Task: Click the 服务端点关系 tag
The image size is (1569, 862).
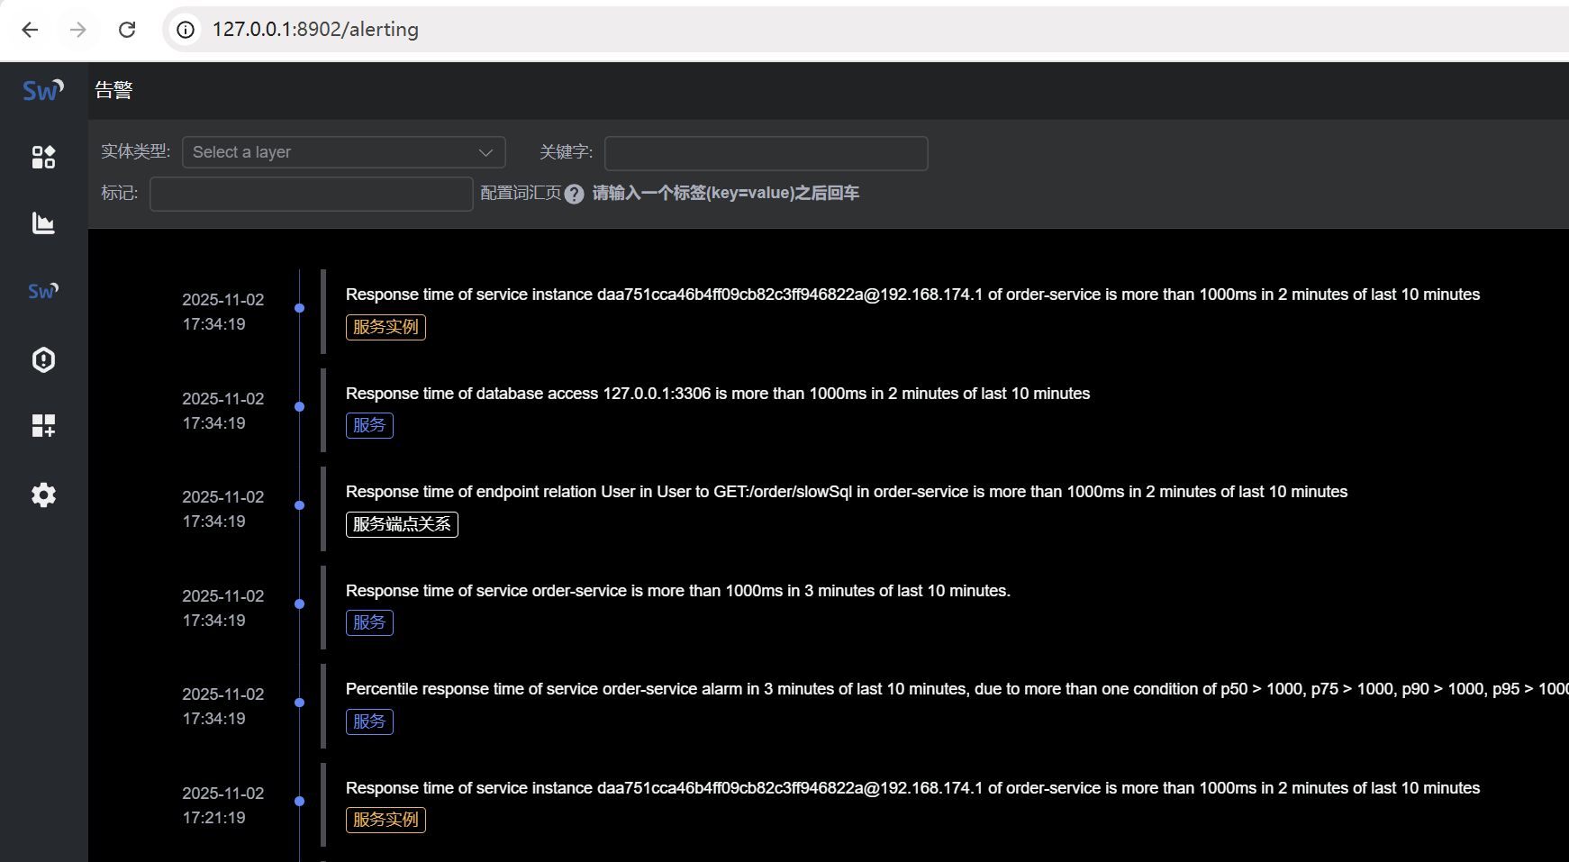Action: tap(402, 524)
